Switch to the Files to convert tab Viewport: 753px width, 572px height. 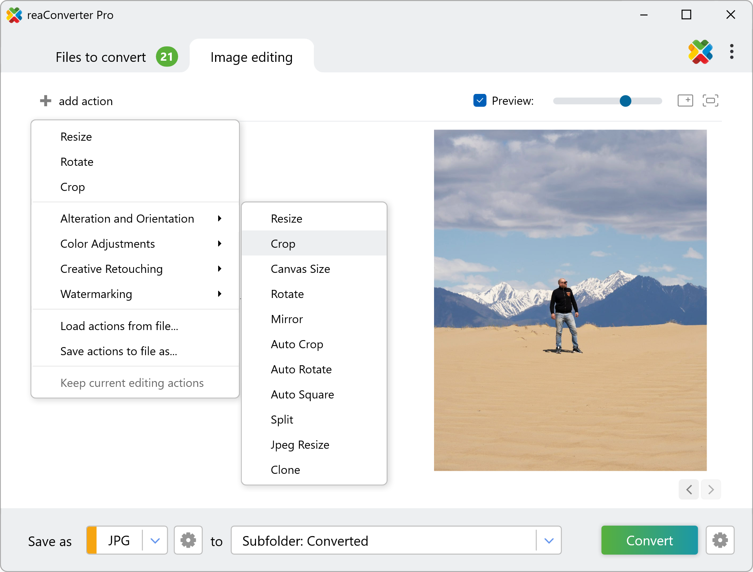101,57
